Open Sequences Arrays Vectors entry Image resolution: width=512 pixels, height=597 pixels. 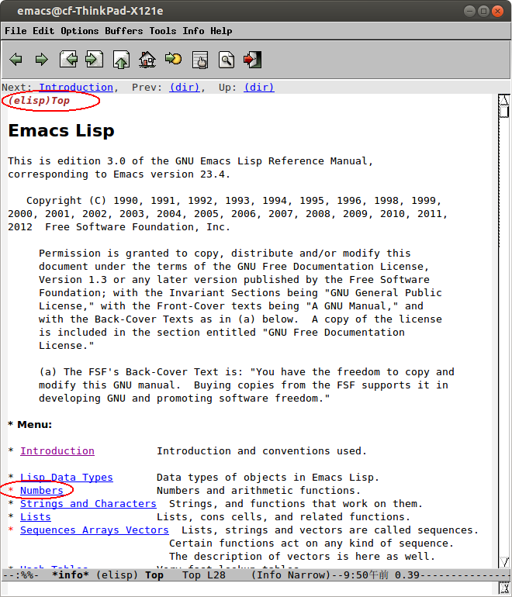click(x=95, y=530)
